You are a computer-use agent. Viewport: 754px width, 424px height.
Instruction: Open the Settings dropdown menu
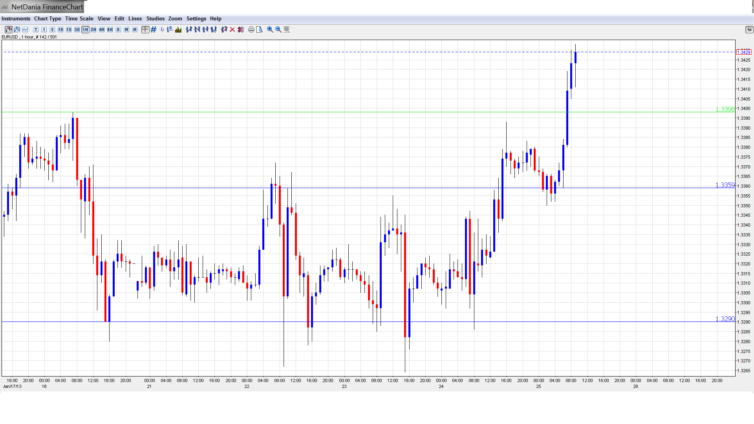coord(196,18)
